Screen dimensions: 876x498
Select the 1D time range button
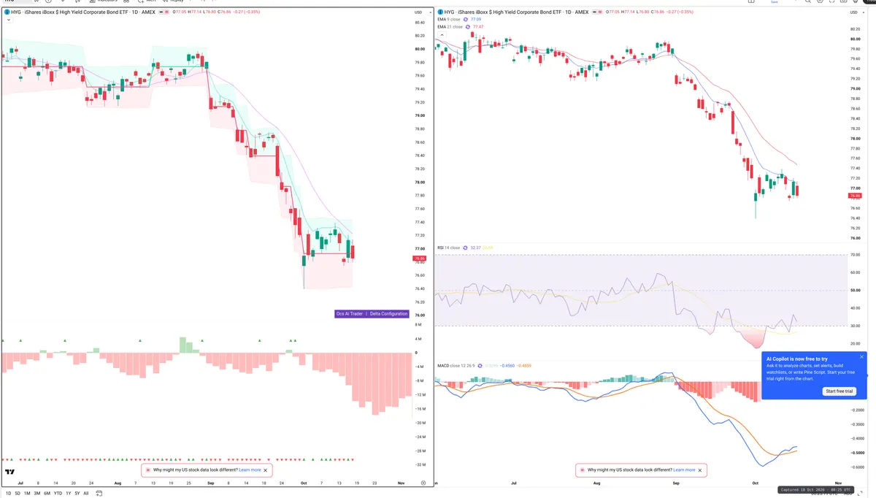click(9, 494)
